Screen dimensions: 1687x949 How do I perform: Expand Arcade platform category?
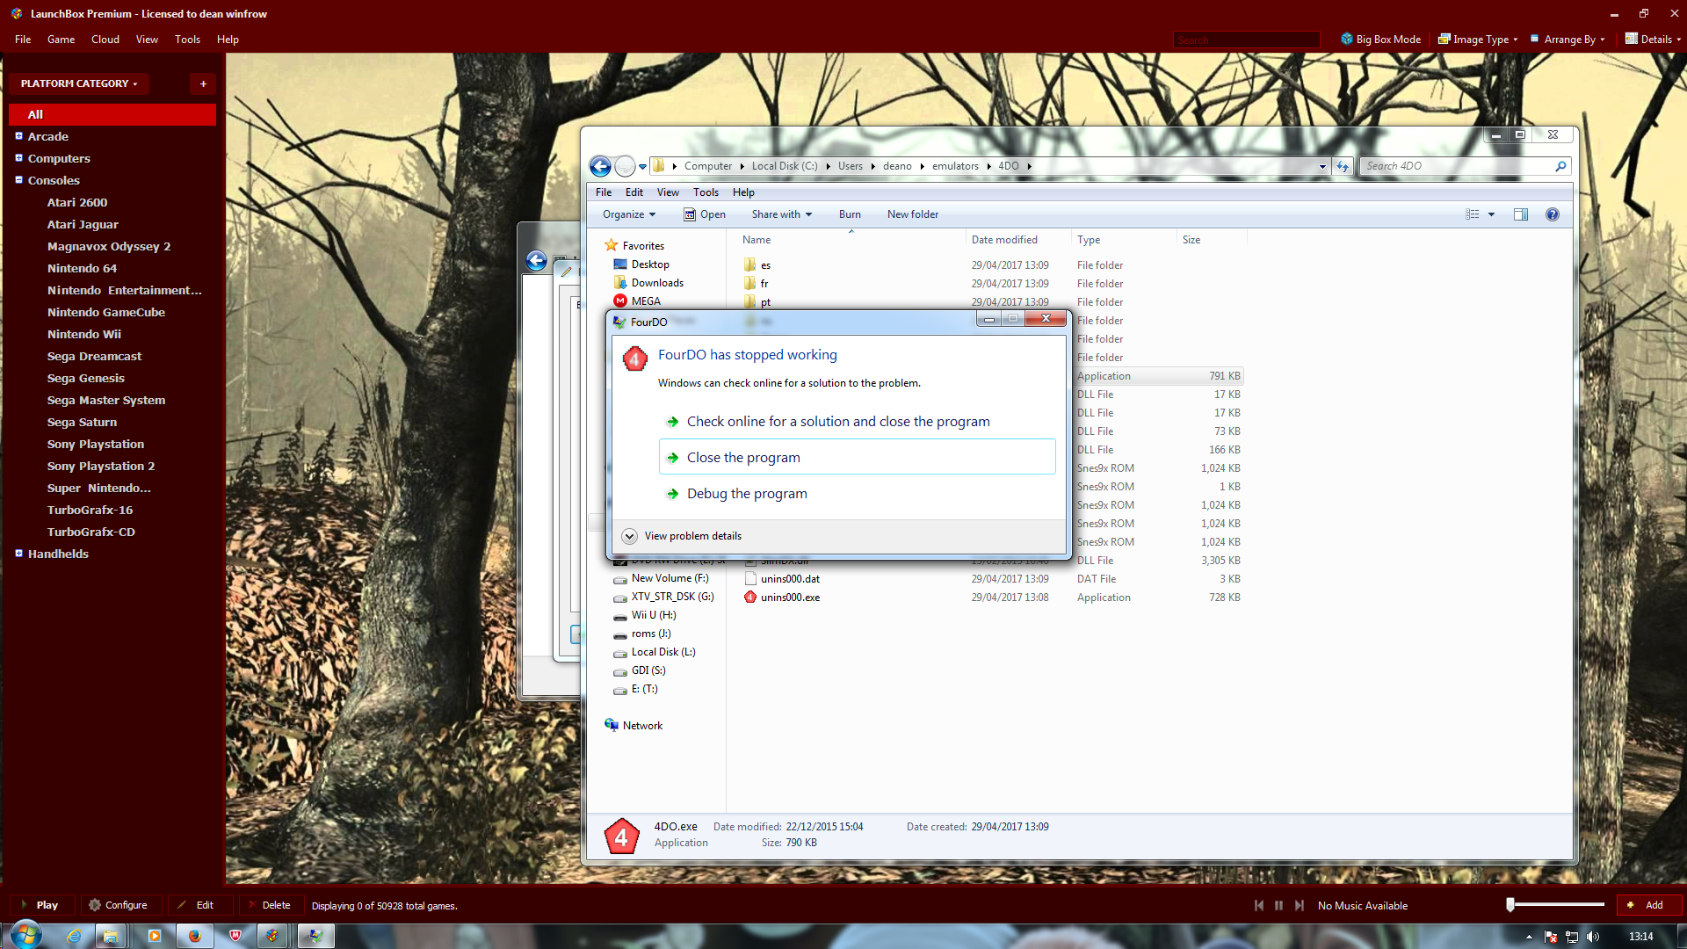coord(18,136)
